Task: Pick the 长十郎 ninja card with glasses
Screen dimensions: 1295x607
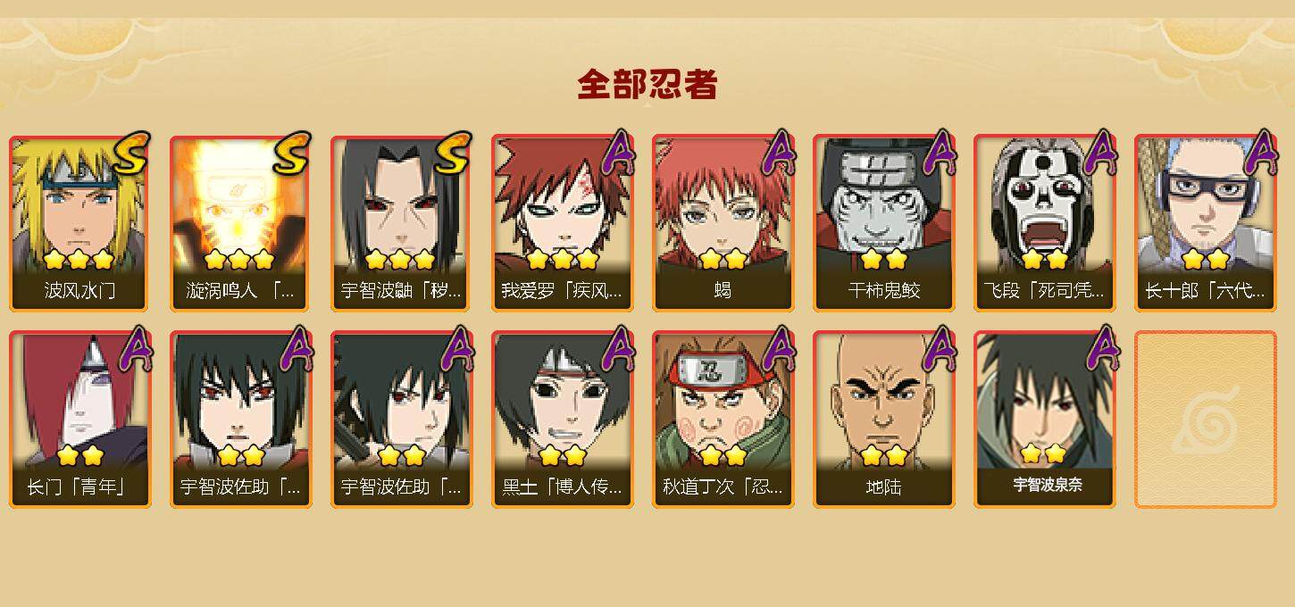Action: click(x=1206, y=223)
